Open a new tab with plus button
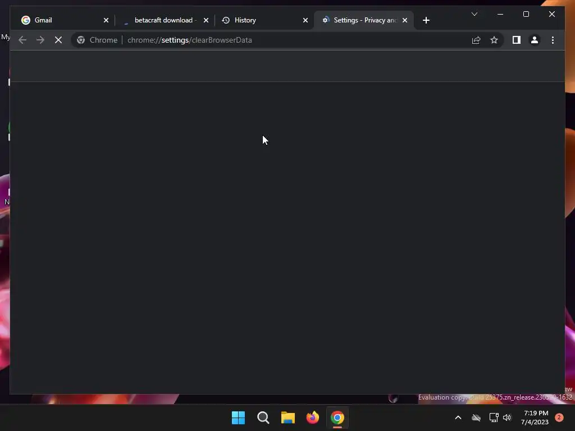This screenshot has height=431, width=575. pyautogui.click(x=426, y=20)
